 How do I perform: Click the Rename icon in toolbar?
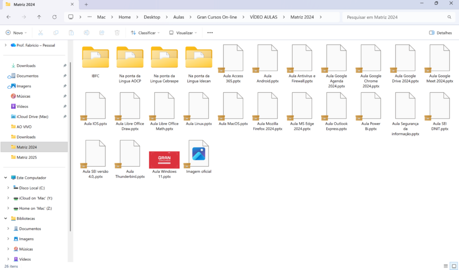(87, 33)
